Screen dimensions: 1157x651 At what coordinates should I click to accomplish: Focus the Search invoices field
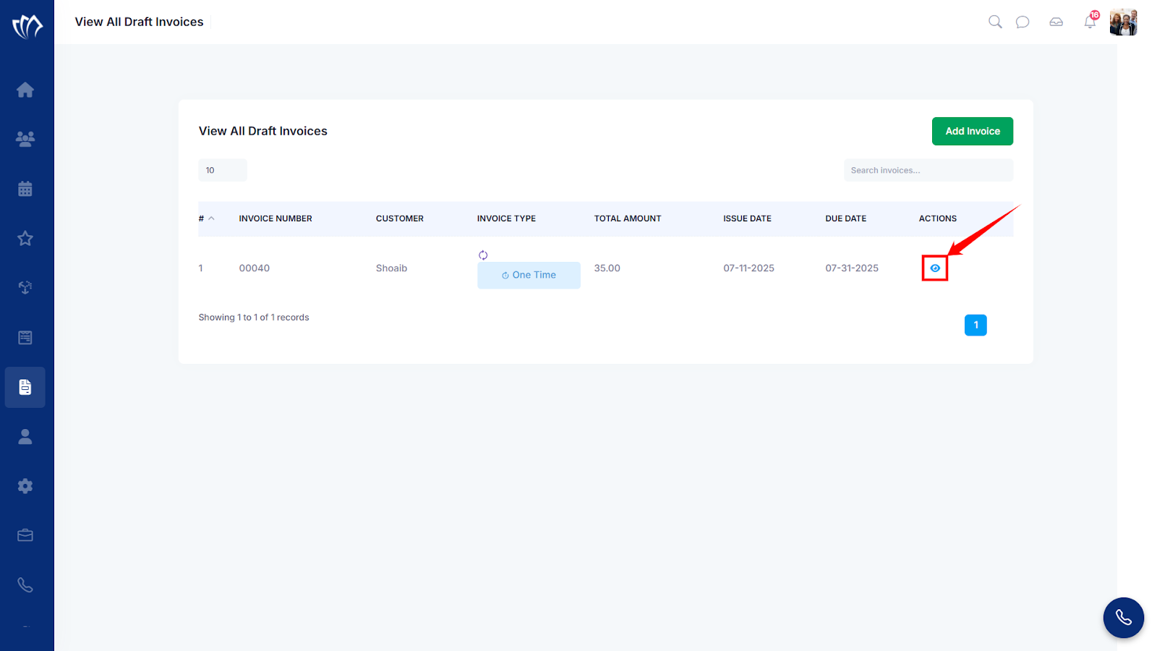click(x=928, y=170)
